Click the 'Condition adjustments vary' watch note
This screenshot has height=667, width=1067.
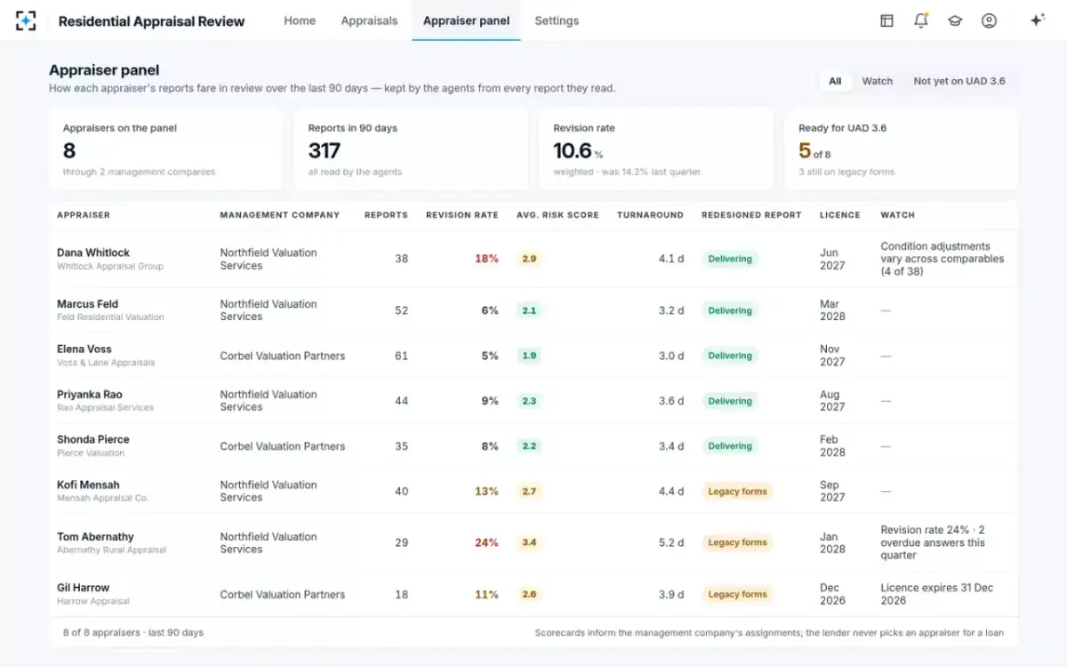point(943,259)
